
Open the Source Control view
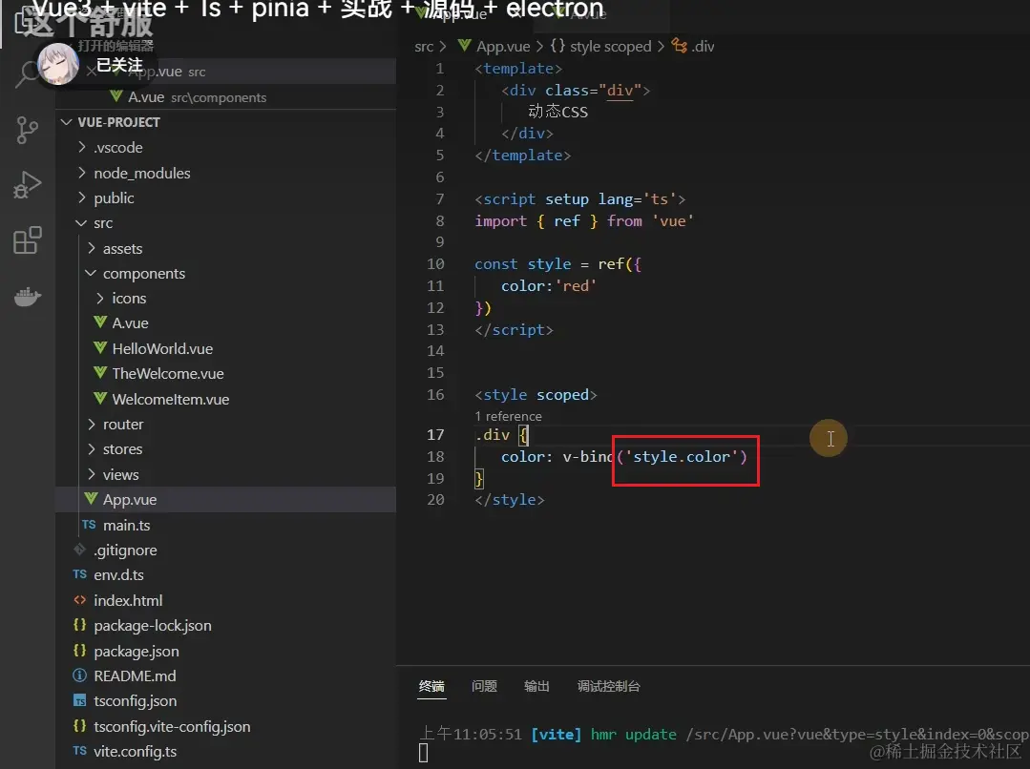point(27,130)
